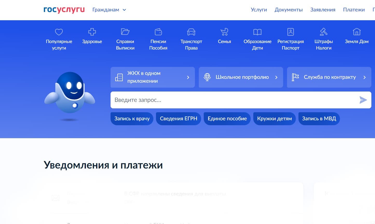Viewport: 375px width, 224px height.
Task: Open the Школьное портфолио banner
Action: 241,77
